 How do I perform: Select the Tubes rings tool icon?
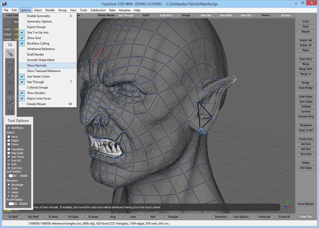click(10, 91)
